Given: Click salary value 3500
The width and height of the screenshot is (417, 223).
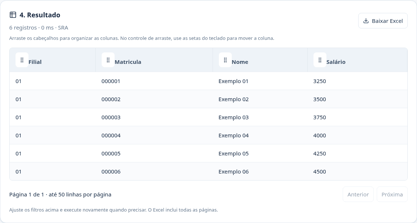Looking at the screenshot, I should pyautogui.click(x=319, y=99).
